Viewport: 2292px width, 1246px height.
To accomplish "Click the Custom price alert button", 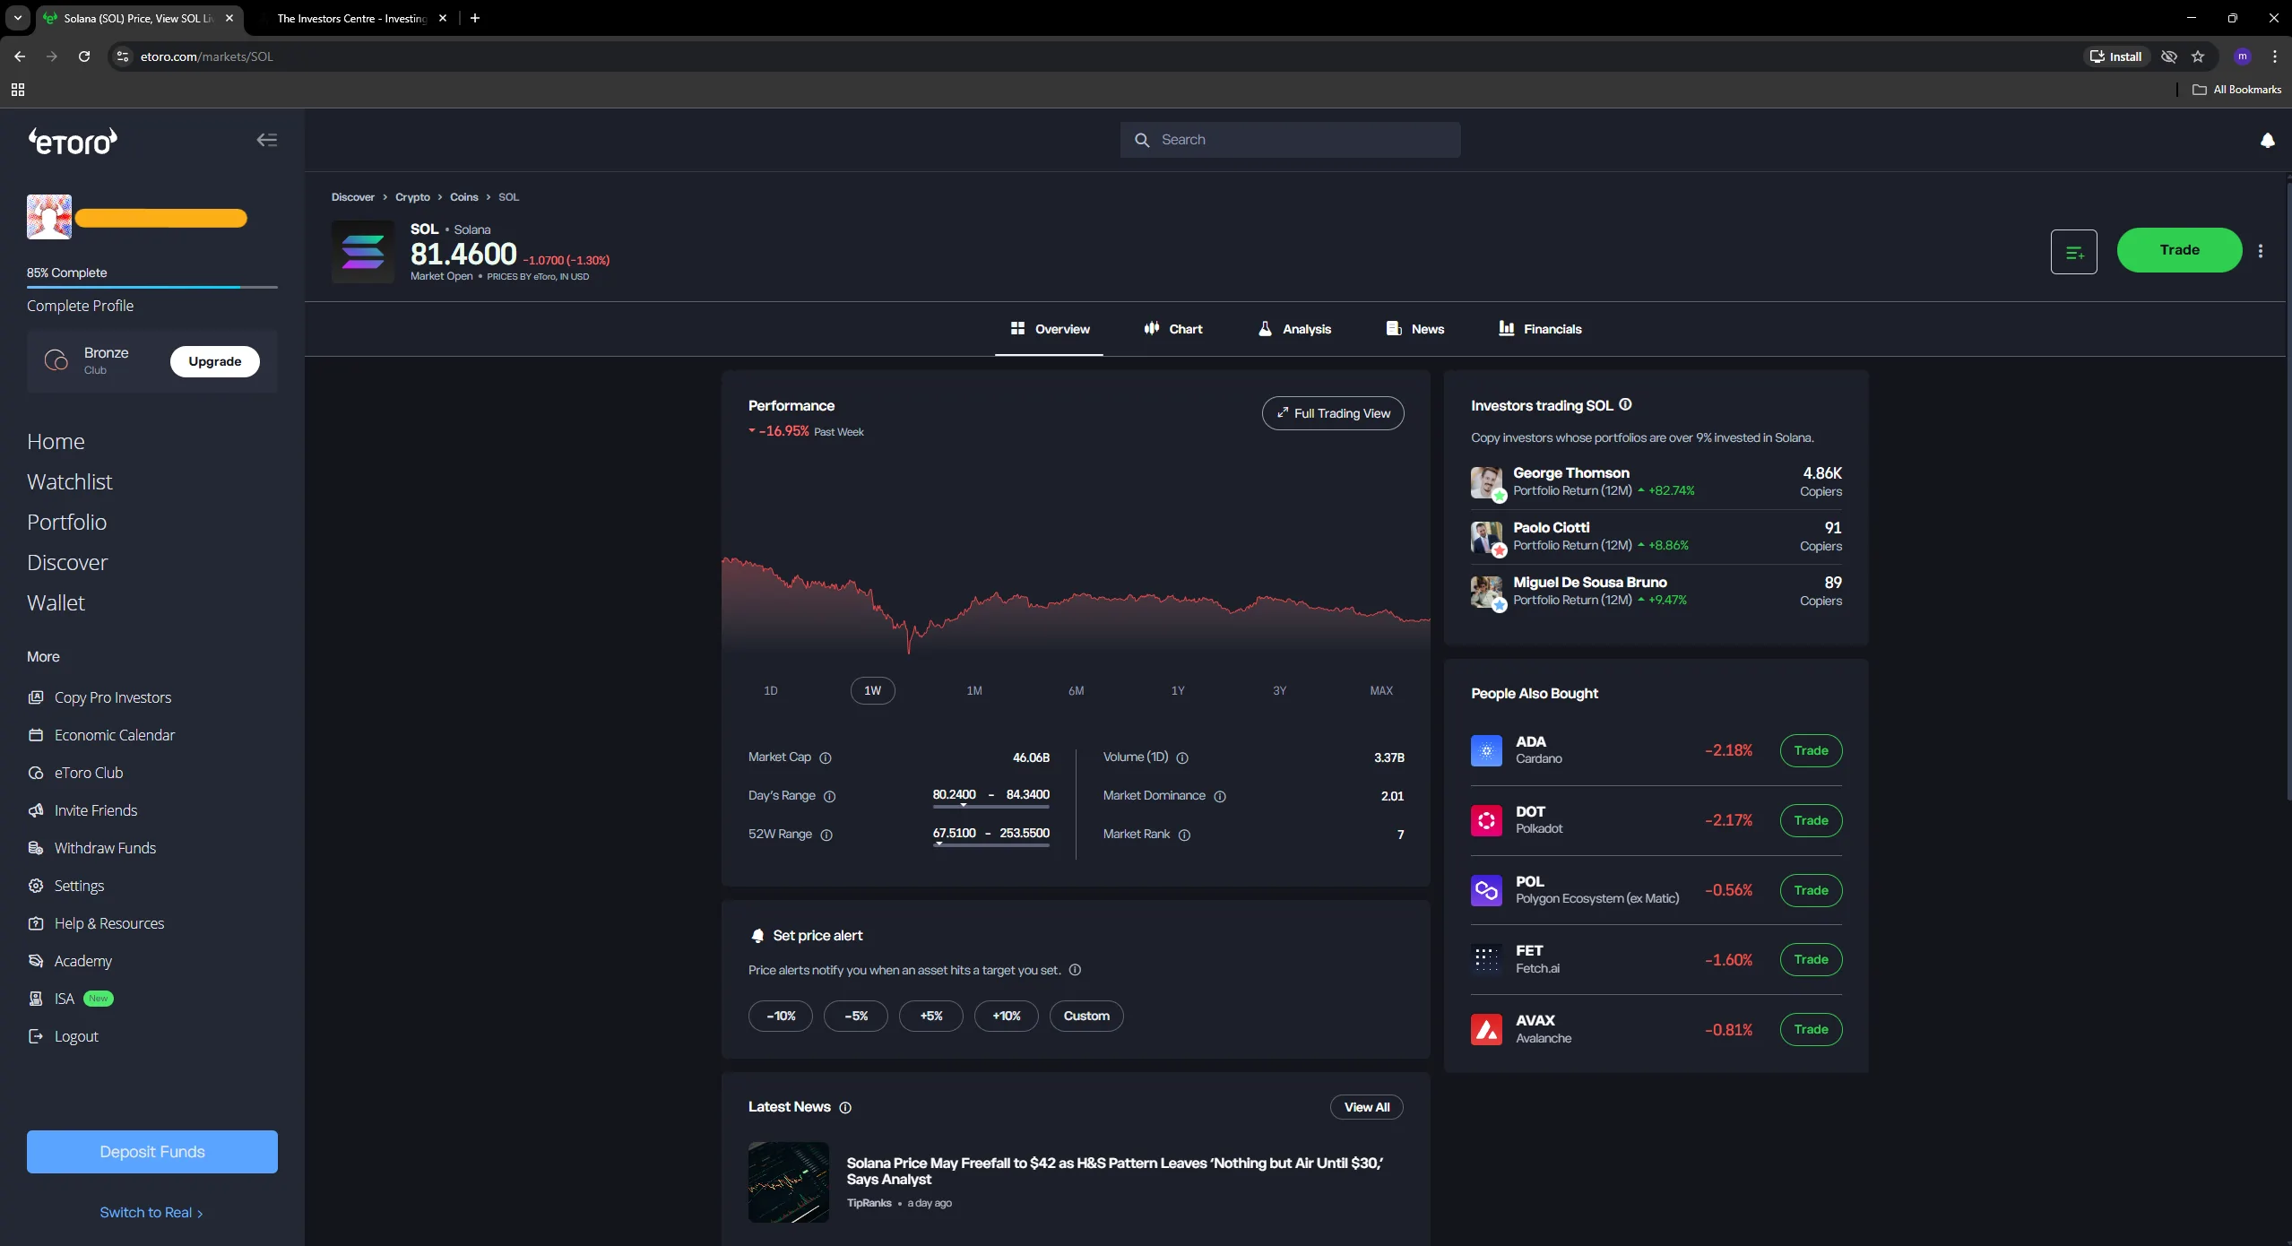I will click(x=1086, y=1017).
